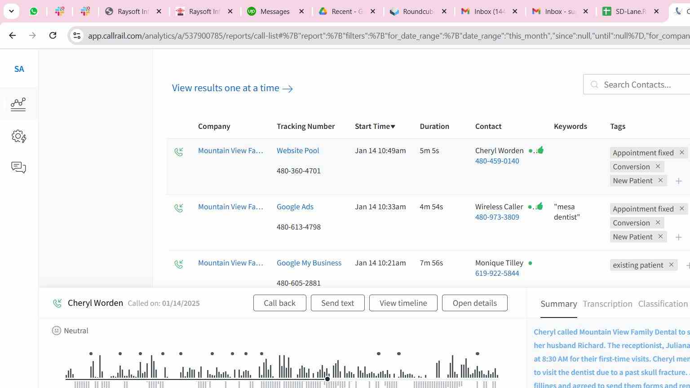Click the View timeline button
Screen dimensions: 690x388
coord(403,303)
